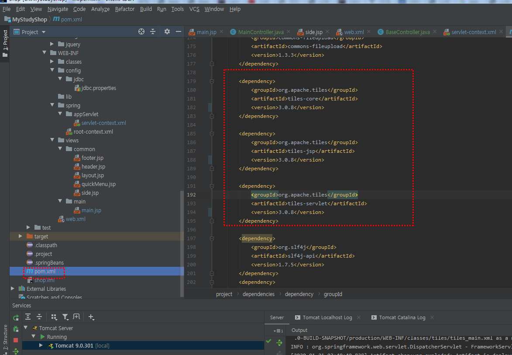The height and width of the screenshot is (355, 512).
Task: Open the layout options icon above Output
Action: pyautogui.click(x=278, y=331)
